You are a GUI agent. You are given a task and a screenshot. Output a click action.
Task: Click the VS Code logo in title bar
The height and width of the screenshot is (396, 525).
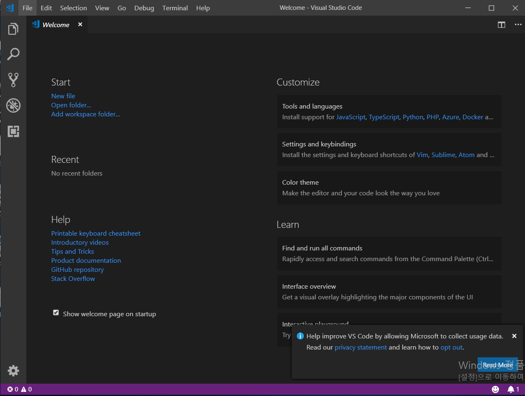pos(10,8)
